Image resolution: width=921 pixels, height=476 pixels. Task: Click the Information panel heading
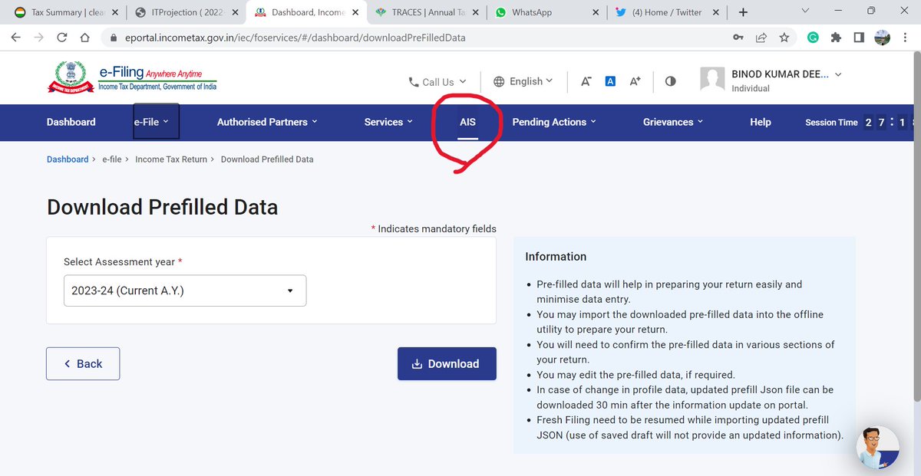[556, 257]
